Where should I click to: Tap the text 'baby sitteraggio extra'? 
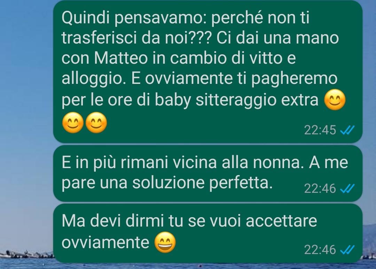point(236,100)
